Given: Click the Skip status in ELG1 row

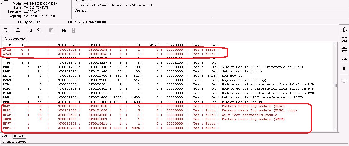Looking at the screenshot, I should click(x=212, y=76).
